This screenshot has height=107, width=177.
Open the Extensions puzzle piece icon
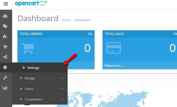[x=5, y=36]
